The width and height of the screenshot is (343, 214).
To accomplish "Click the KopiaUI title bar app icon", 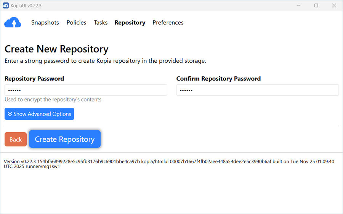I will click(x=6, y=5).
